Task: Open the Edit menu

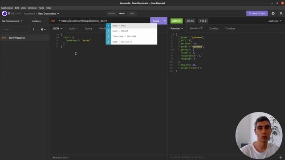Action: pyautogui.click(x=17, y=8)
